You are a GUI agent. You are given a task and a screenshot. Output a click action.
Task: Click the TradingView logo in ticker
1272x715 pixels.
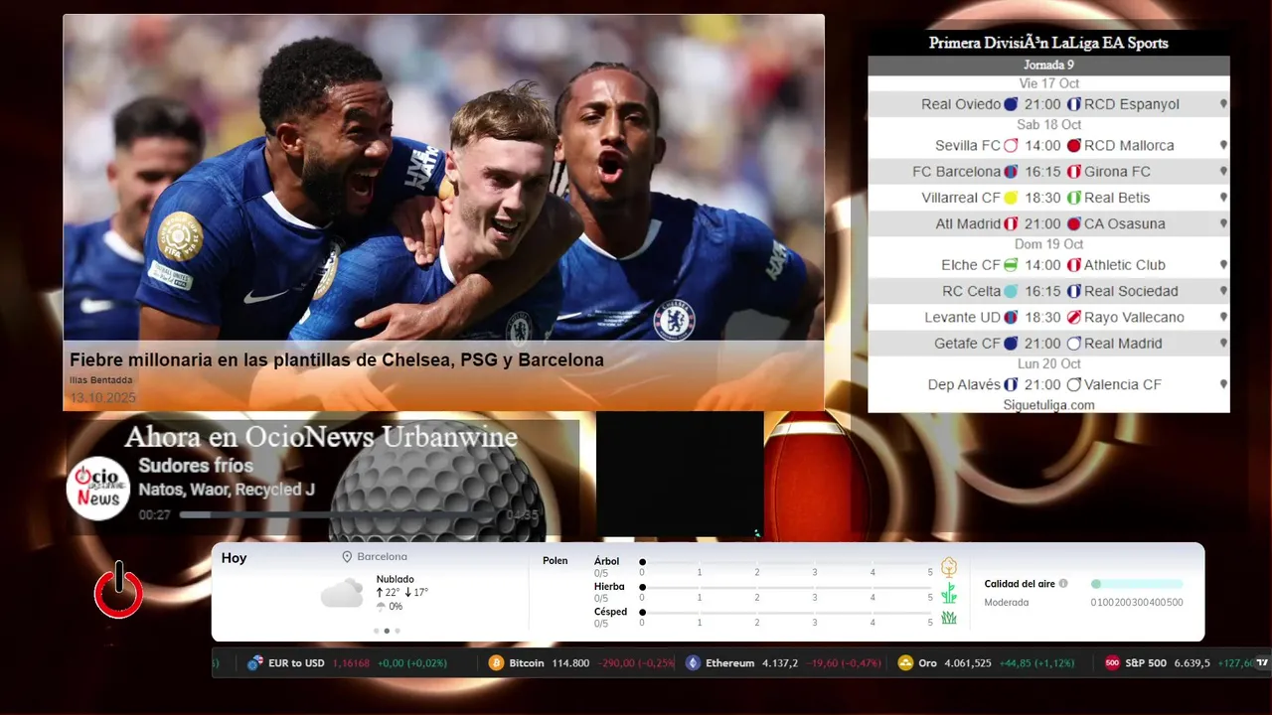click(1262, 663)
